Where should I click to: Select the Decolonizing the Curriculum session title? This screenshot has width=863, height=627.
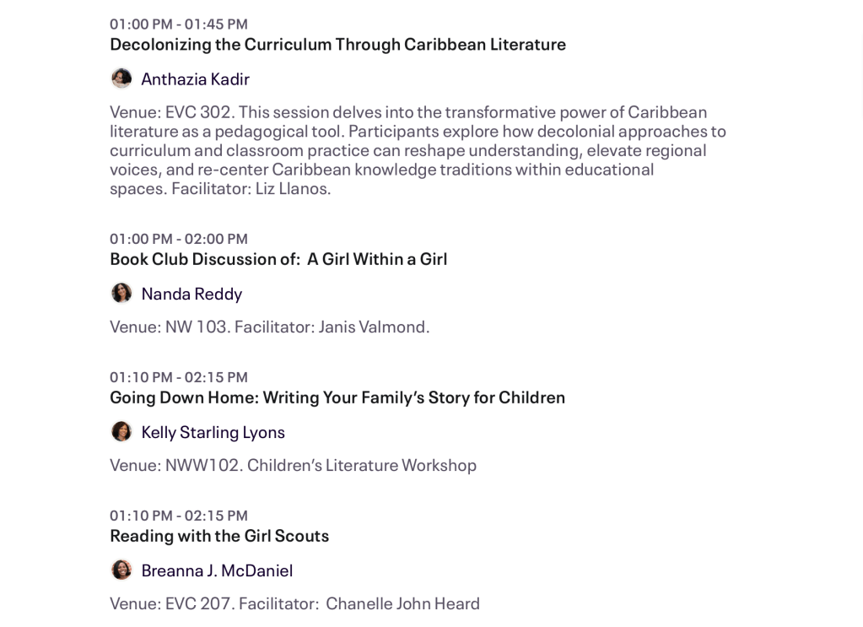337,44
